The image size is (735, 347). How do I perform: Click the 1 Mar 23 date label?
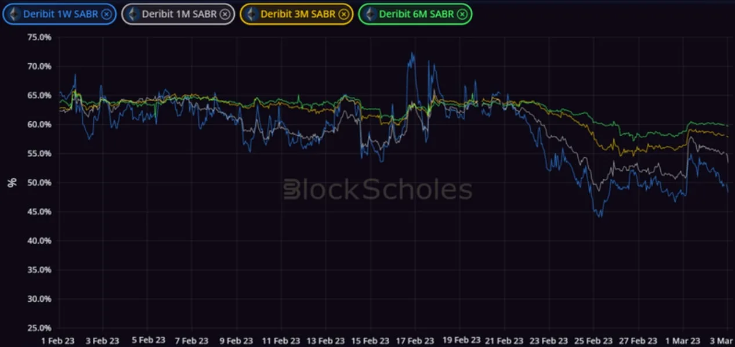point(683,340)
